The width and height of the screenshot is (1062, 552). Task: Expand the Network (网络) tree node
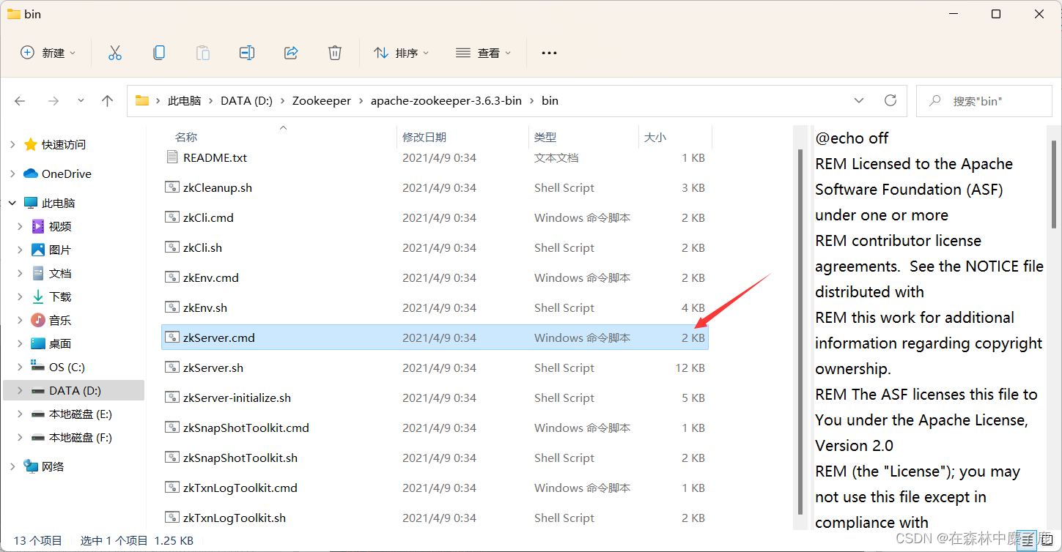pyautogui.click(x=12, y=466)
